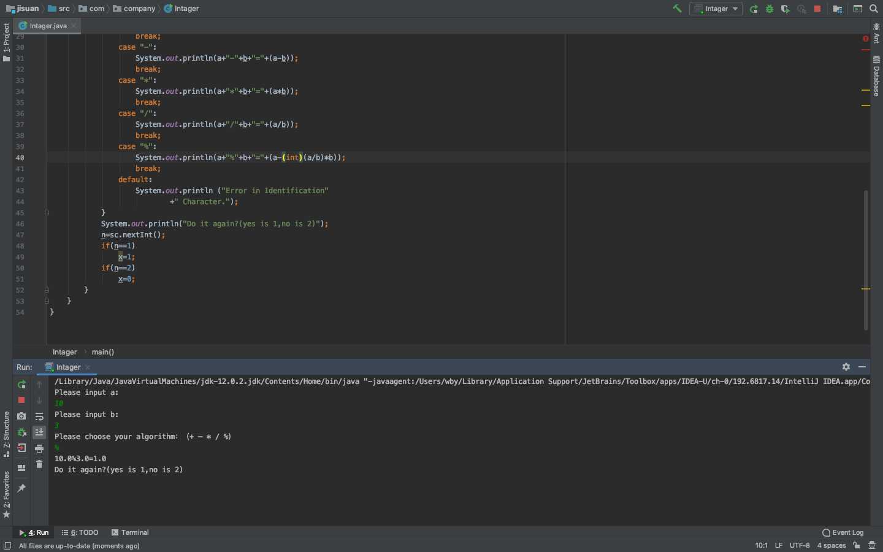Select the com breadcrumb folder
The height and width of the screenshot is (552, 883).
click(91, 9)
